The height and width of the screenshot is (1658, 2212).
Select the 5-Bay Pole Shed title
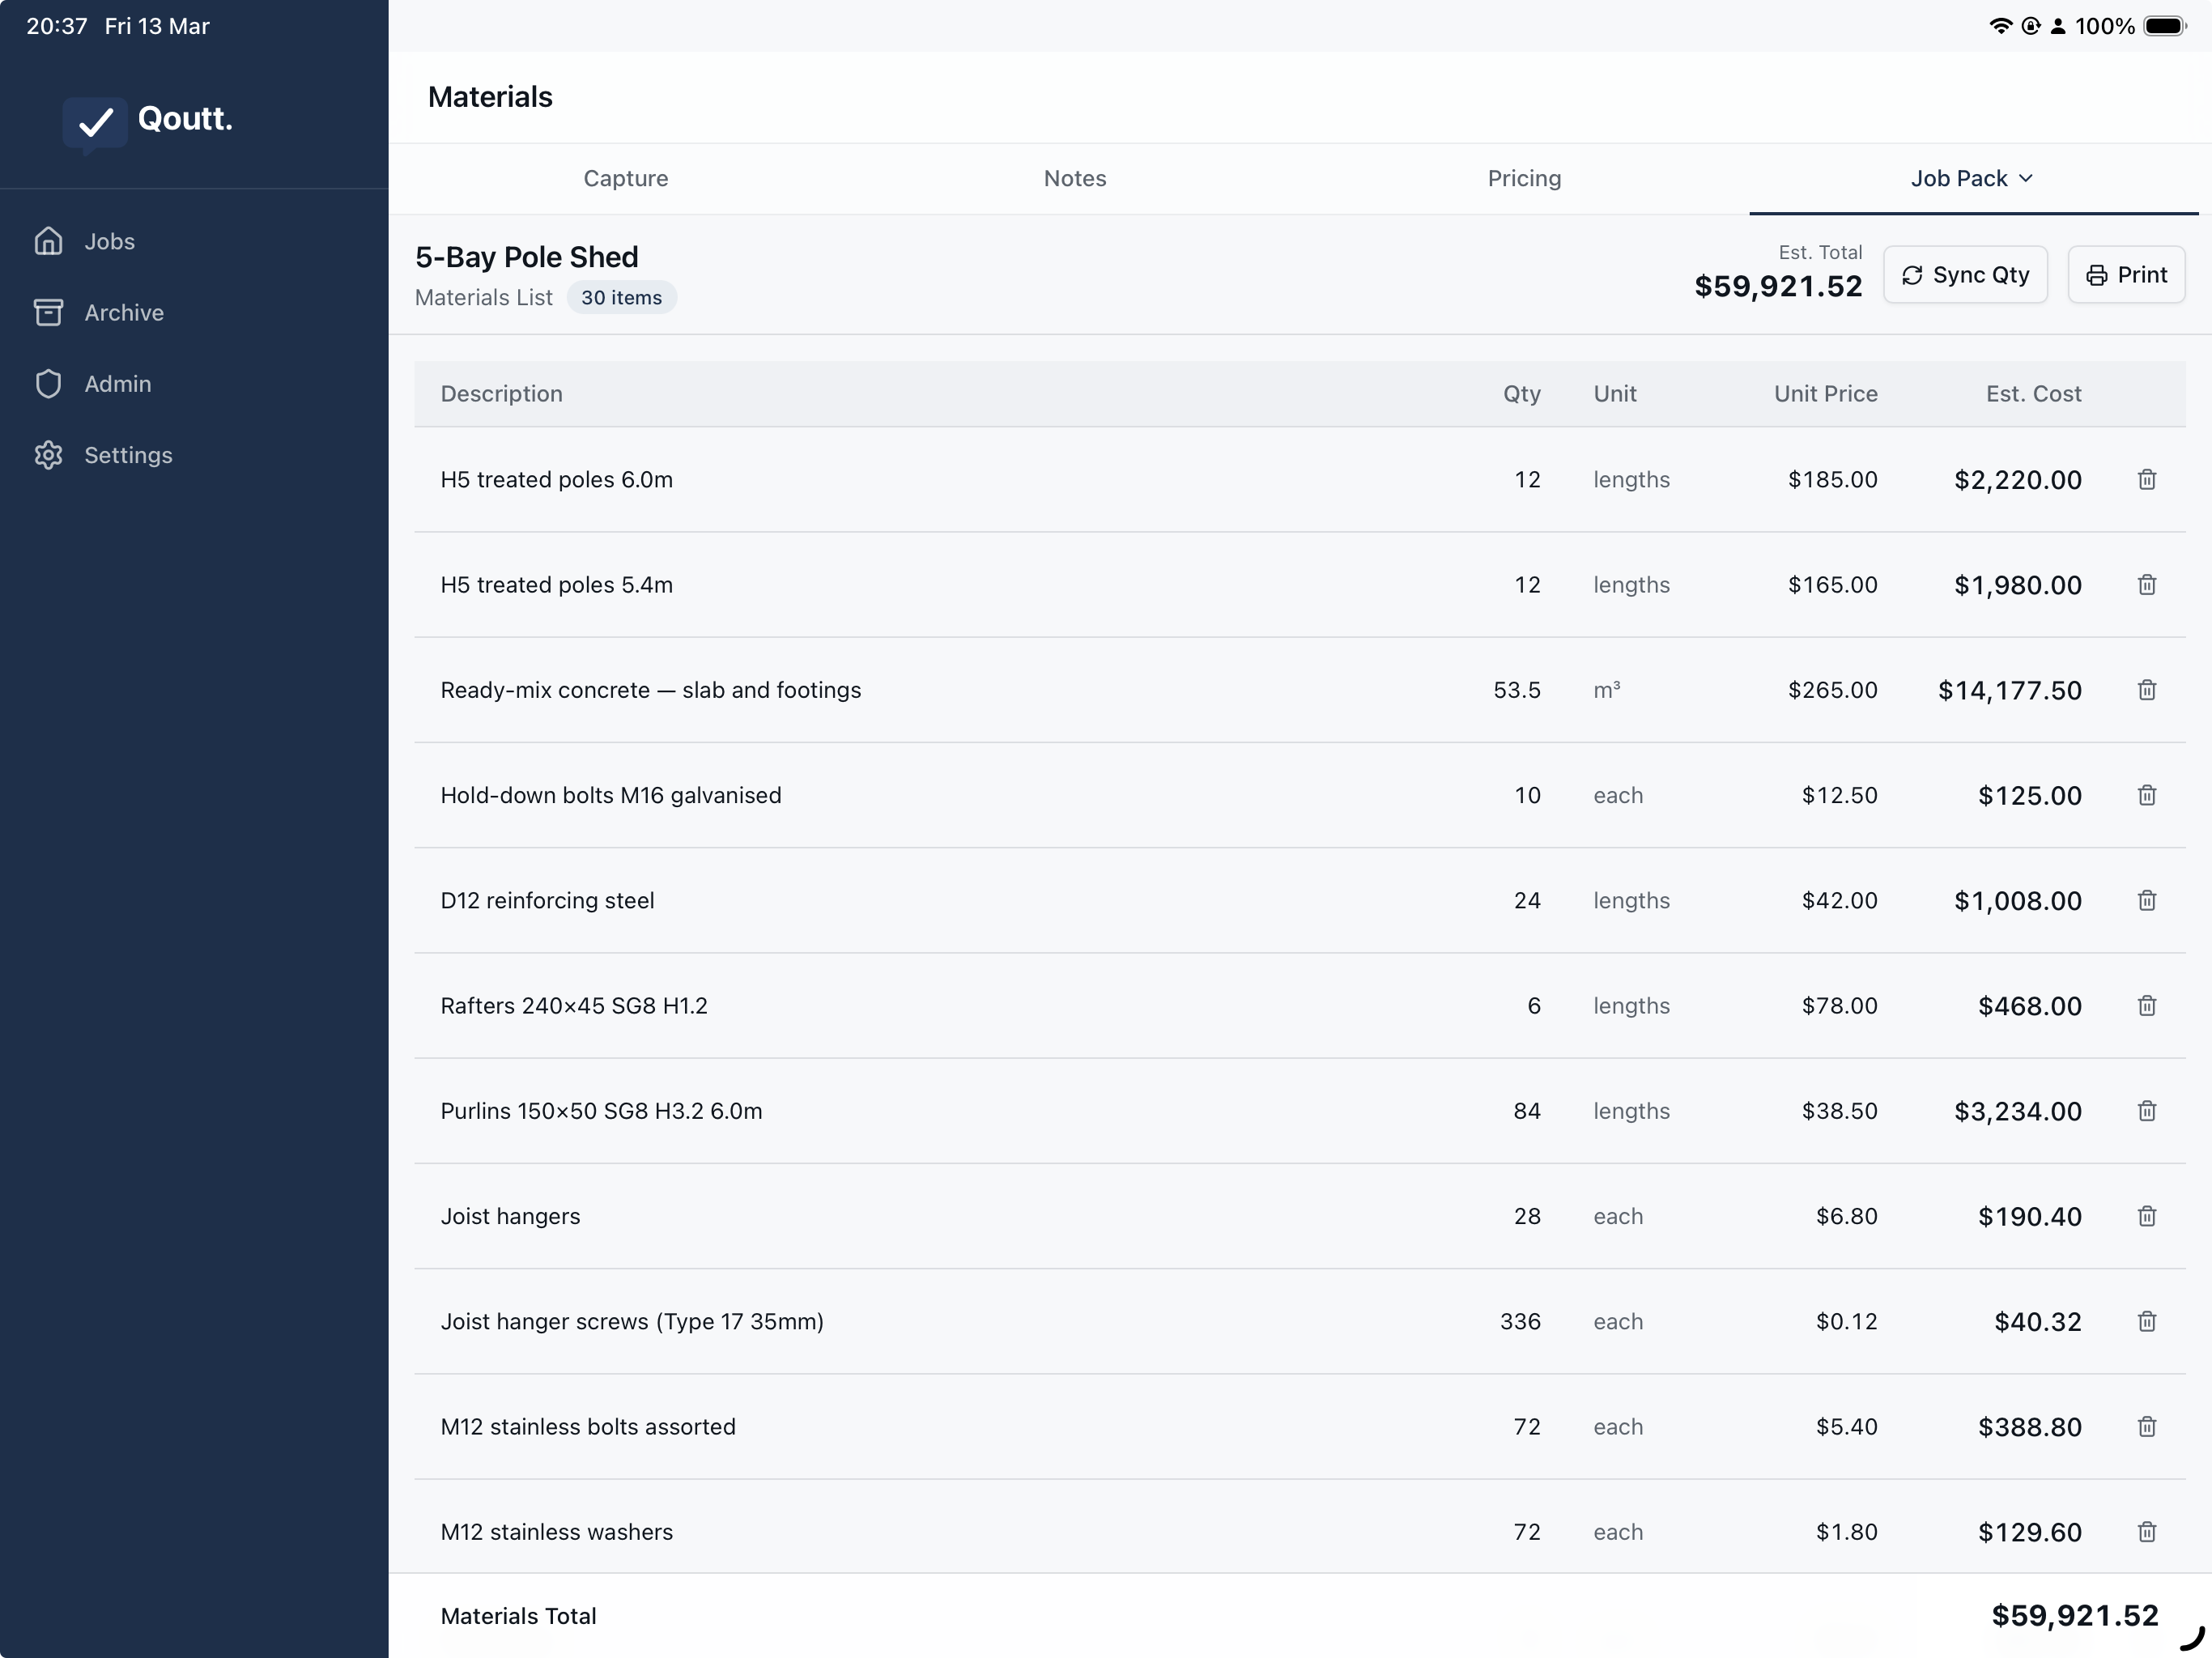click(526, 256)
